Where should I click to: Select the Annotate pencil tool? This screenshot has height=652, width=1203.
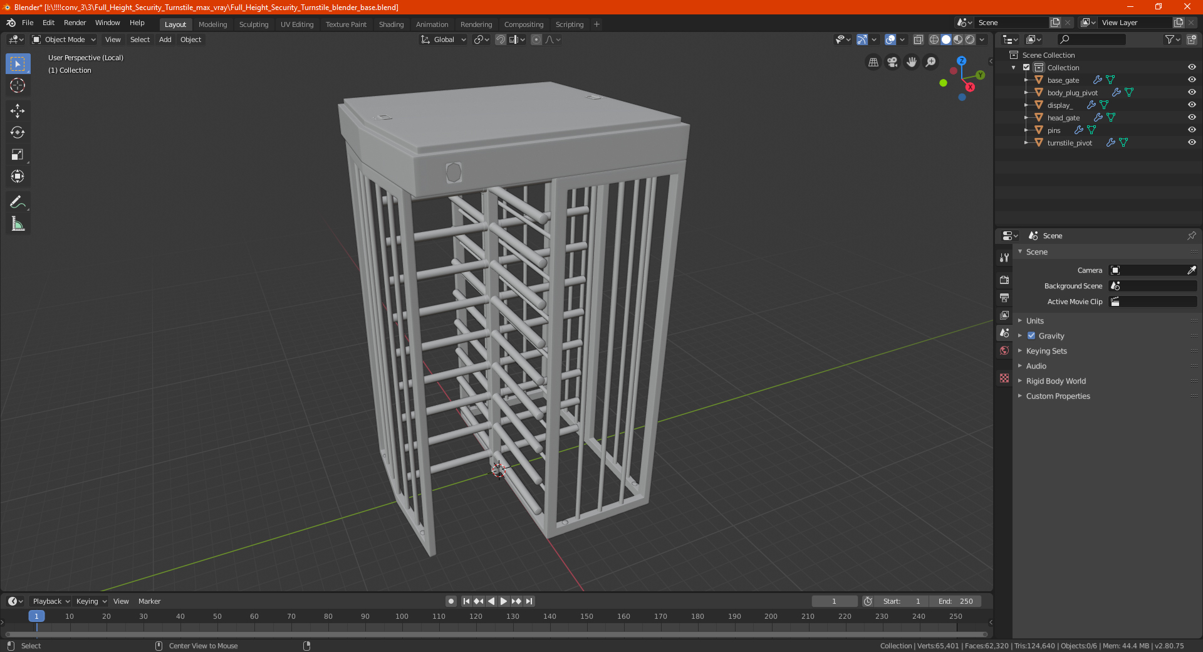pyautogui.click(x=18, y=202)
